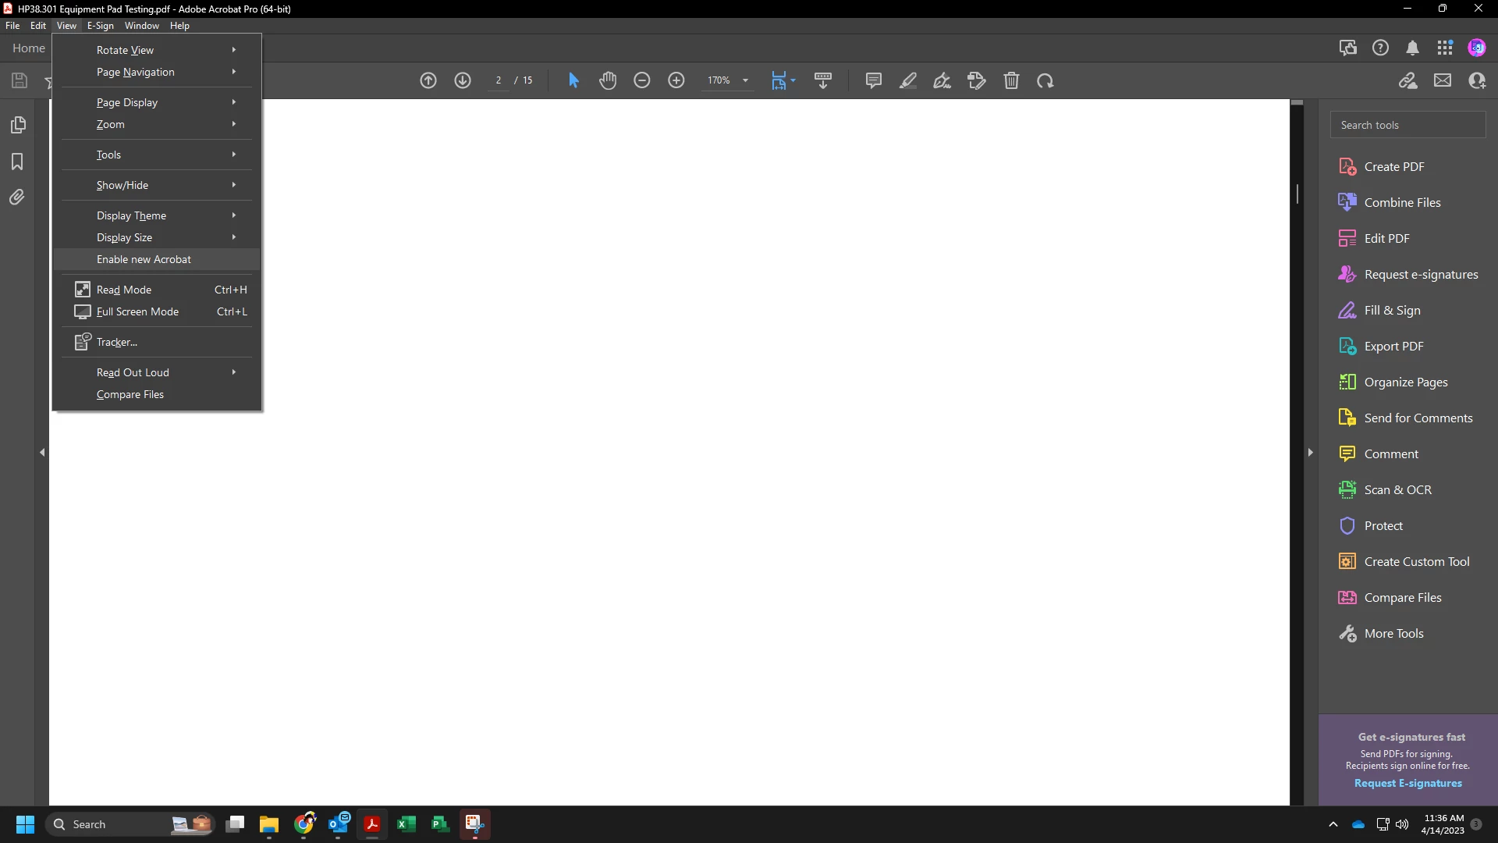Toggle Read Mode in View menu
This screenshot has height=843, width=1498.
(x=124, y=290)
